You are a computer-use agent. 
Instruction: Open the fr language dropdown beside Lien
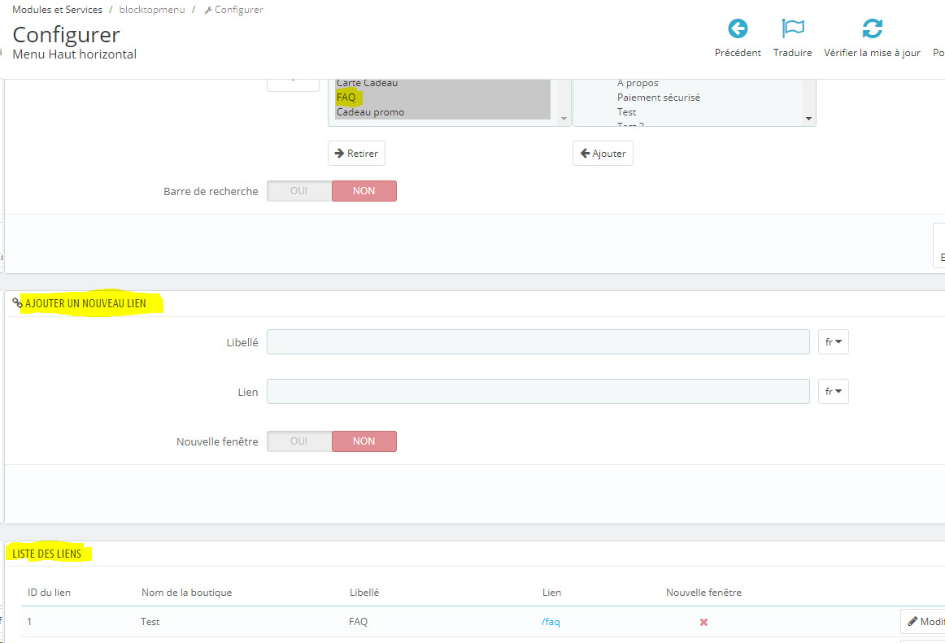[x=834, y=392]
